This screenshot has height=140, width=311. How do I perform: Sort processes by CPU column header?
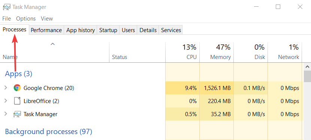pos(183,52)
